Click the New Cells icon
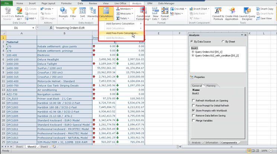277x154 pixels. pyautogui.click(x=155, y=11)
